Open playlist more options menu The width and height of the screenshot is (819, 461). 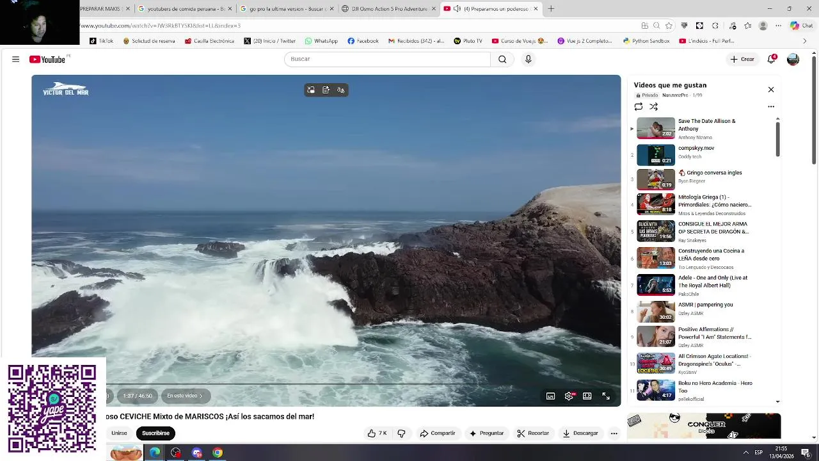click(771, 107)
